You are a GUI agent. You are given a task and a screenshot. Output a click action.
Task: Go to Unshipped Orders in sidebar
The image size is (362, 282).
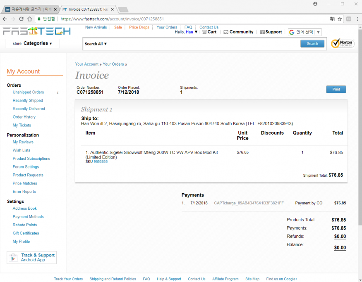[28, 92]
